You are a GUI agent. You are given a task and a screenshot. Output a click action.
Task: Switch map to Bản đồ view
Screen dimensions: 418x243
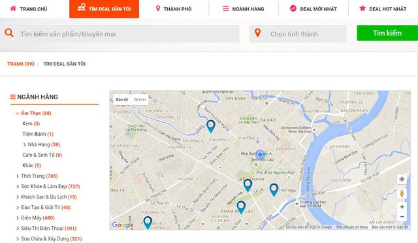[x=122, y=99]
